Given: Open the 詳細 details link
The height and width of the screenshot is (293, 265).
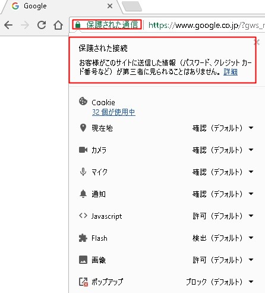Looking at the screenshot, I should coord(231,72).
